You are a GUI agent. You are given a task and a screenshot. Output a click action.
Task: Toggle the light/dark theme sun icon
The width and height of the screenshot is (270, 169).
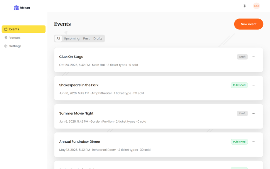[x=245, y=6]
